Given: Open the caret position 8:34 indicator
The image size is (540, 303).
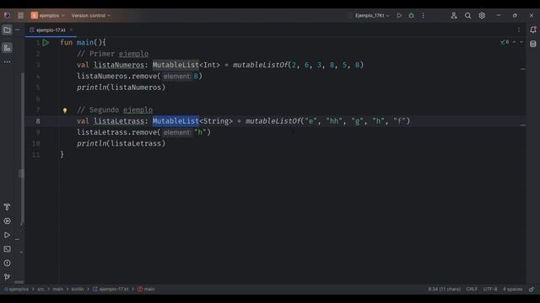Looking at the screenshot, I should point(445,290).
